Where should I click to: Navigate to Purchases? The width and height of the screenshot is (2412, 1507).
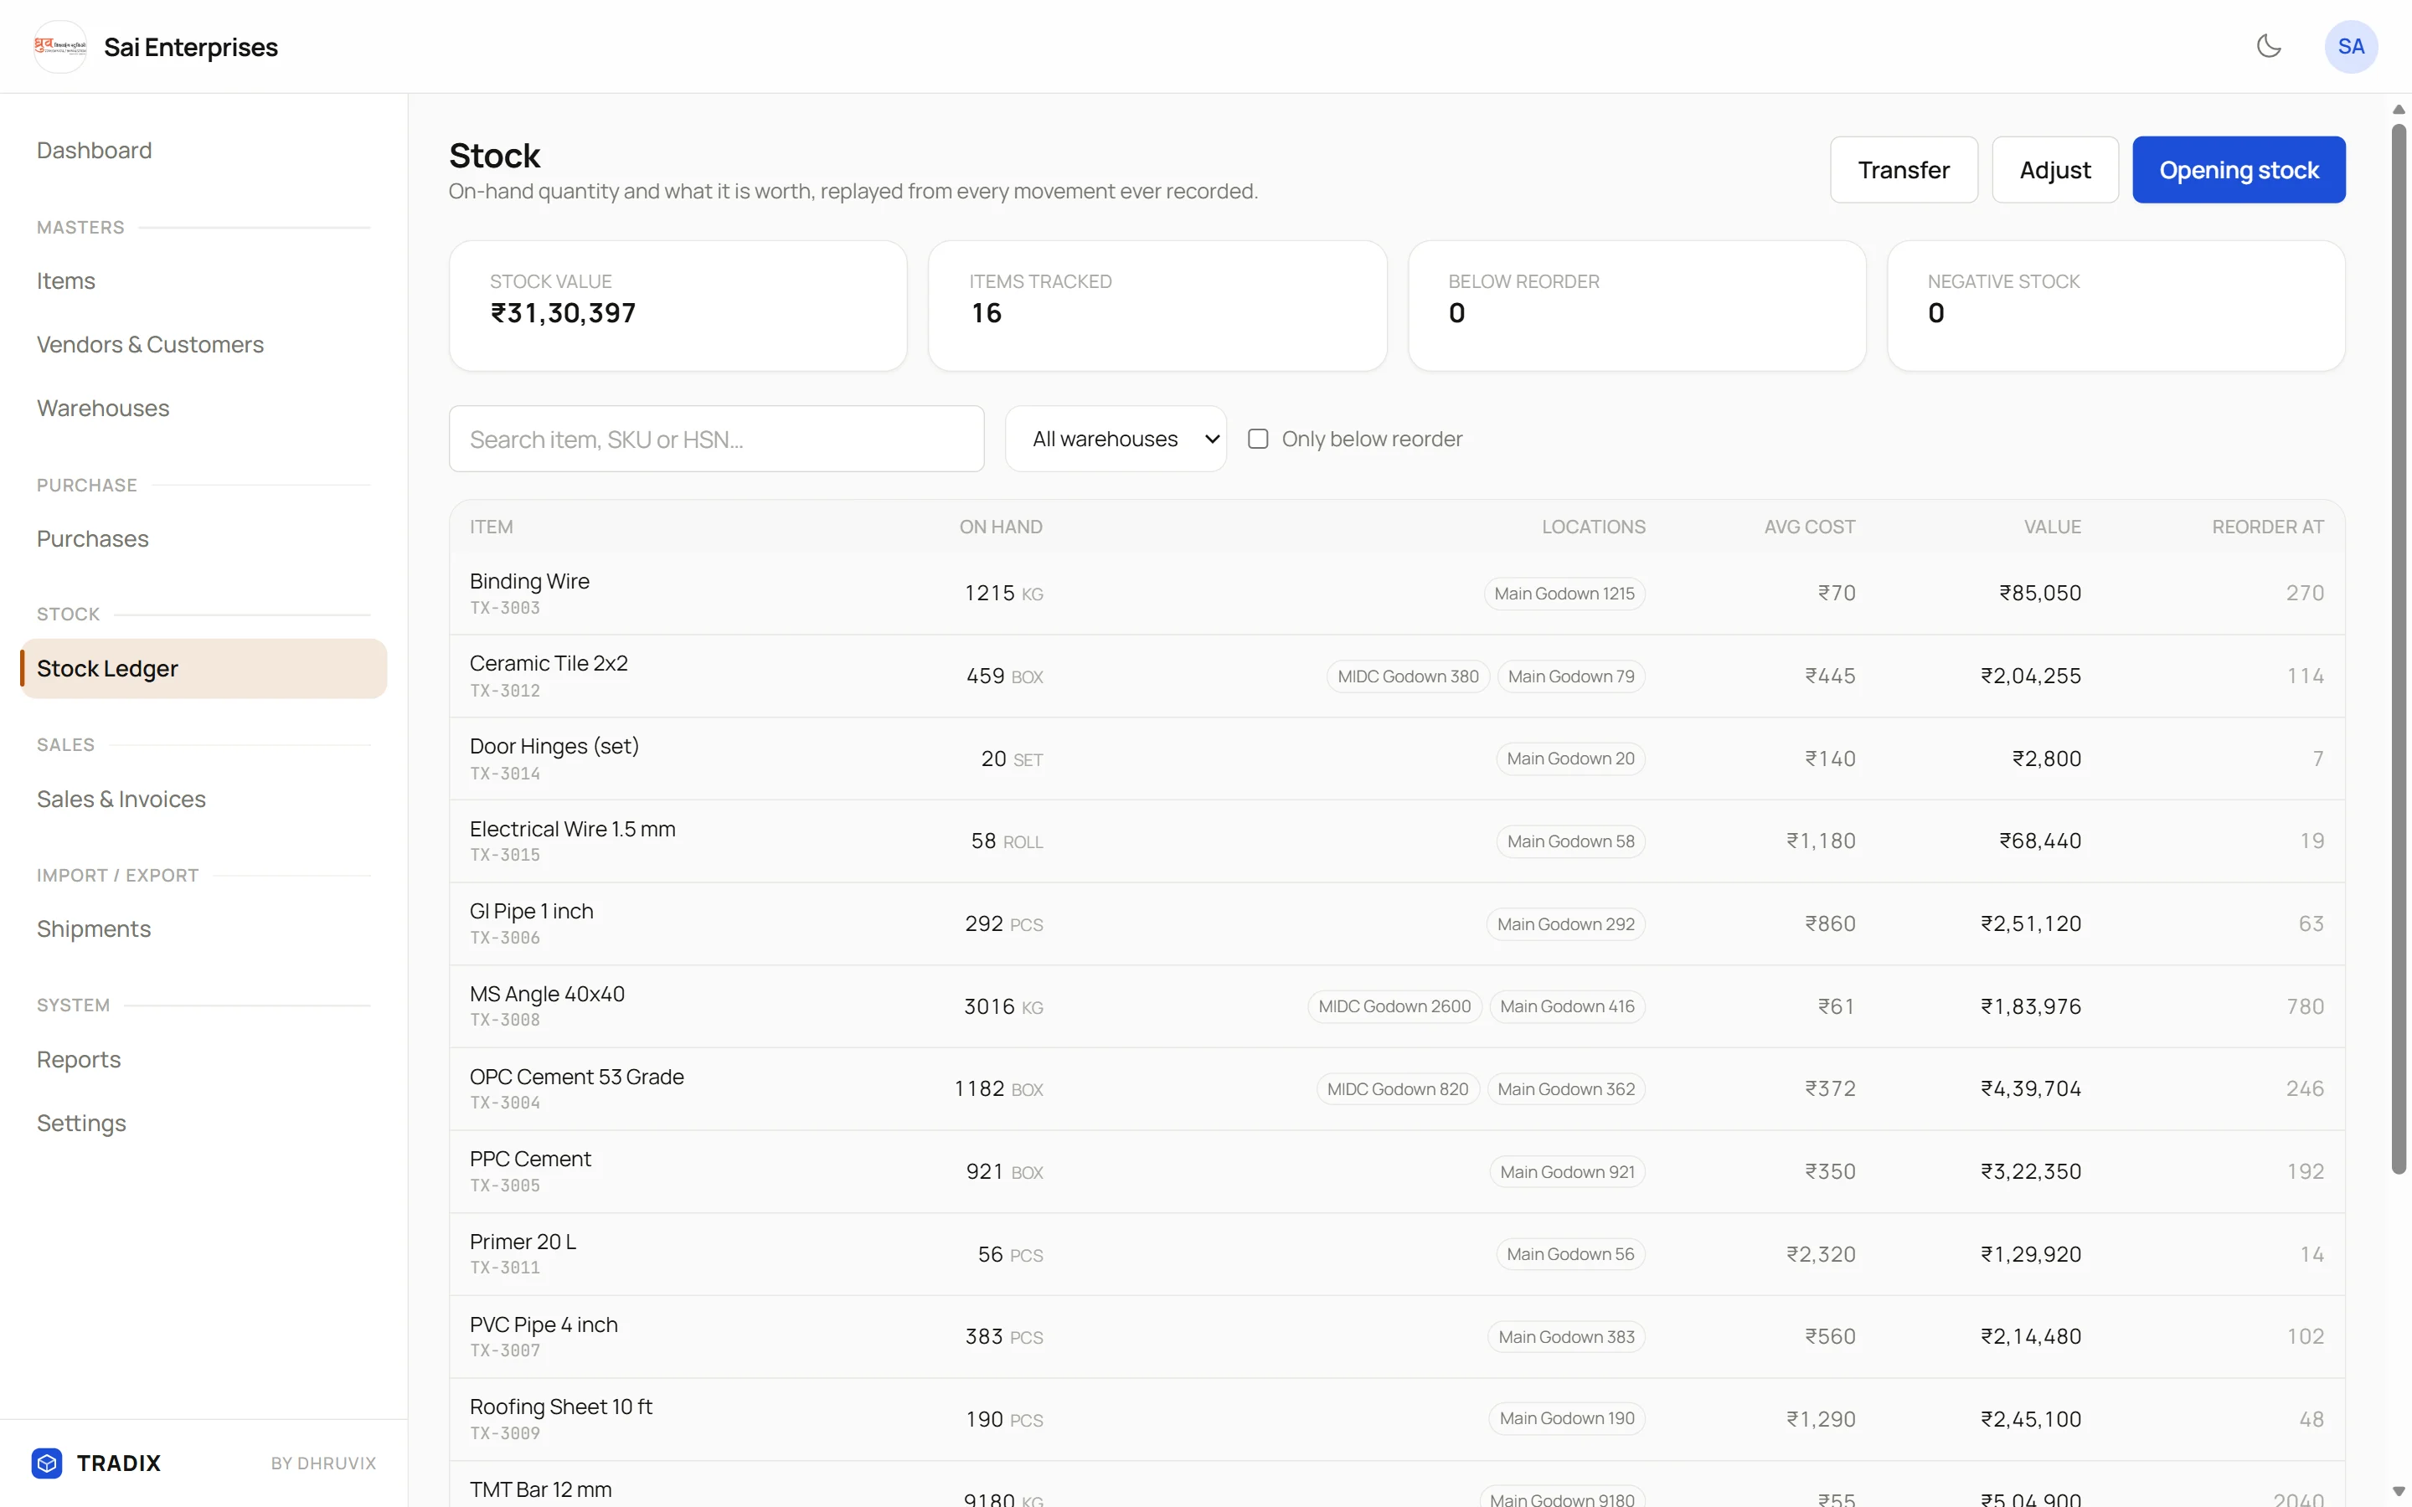[x=93, y=539]
